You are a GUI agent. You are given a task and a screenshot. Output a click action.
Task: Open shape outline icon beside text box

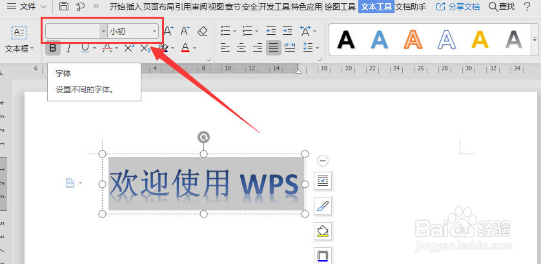pyautogui.click(x=323, y=256)
